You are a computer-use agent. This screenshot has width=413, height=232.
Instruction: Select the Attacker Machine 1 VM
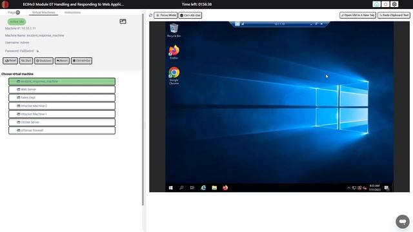(x=62, y=114)
